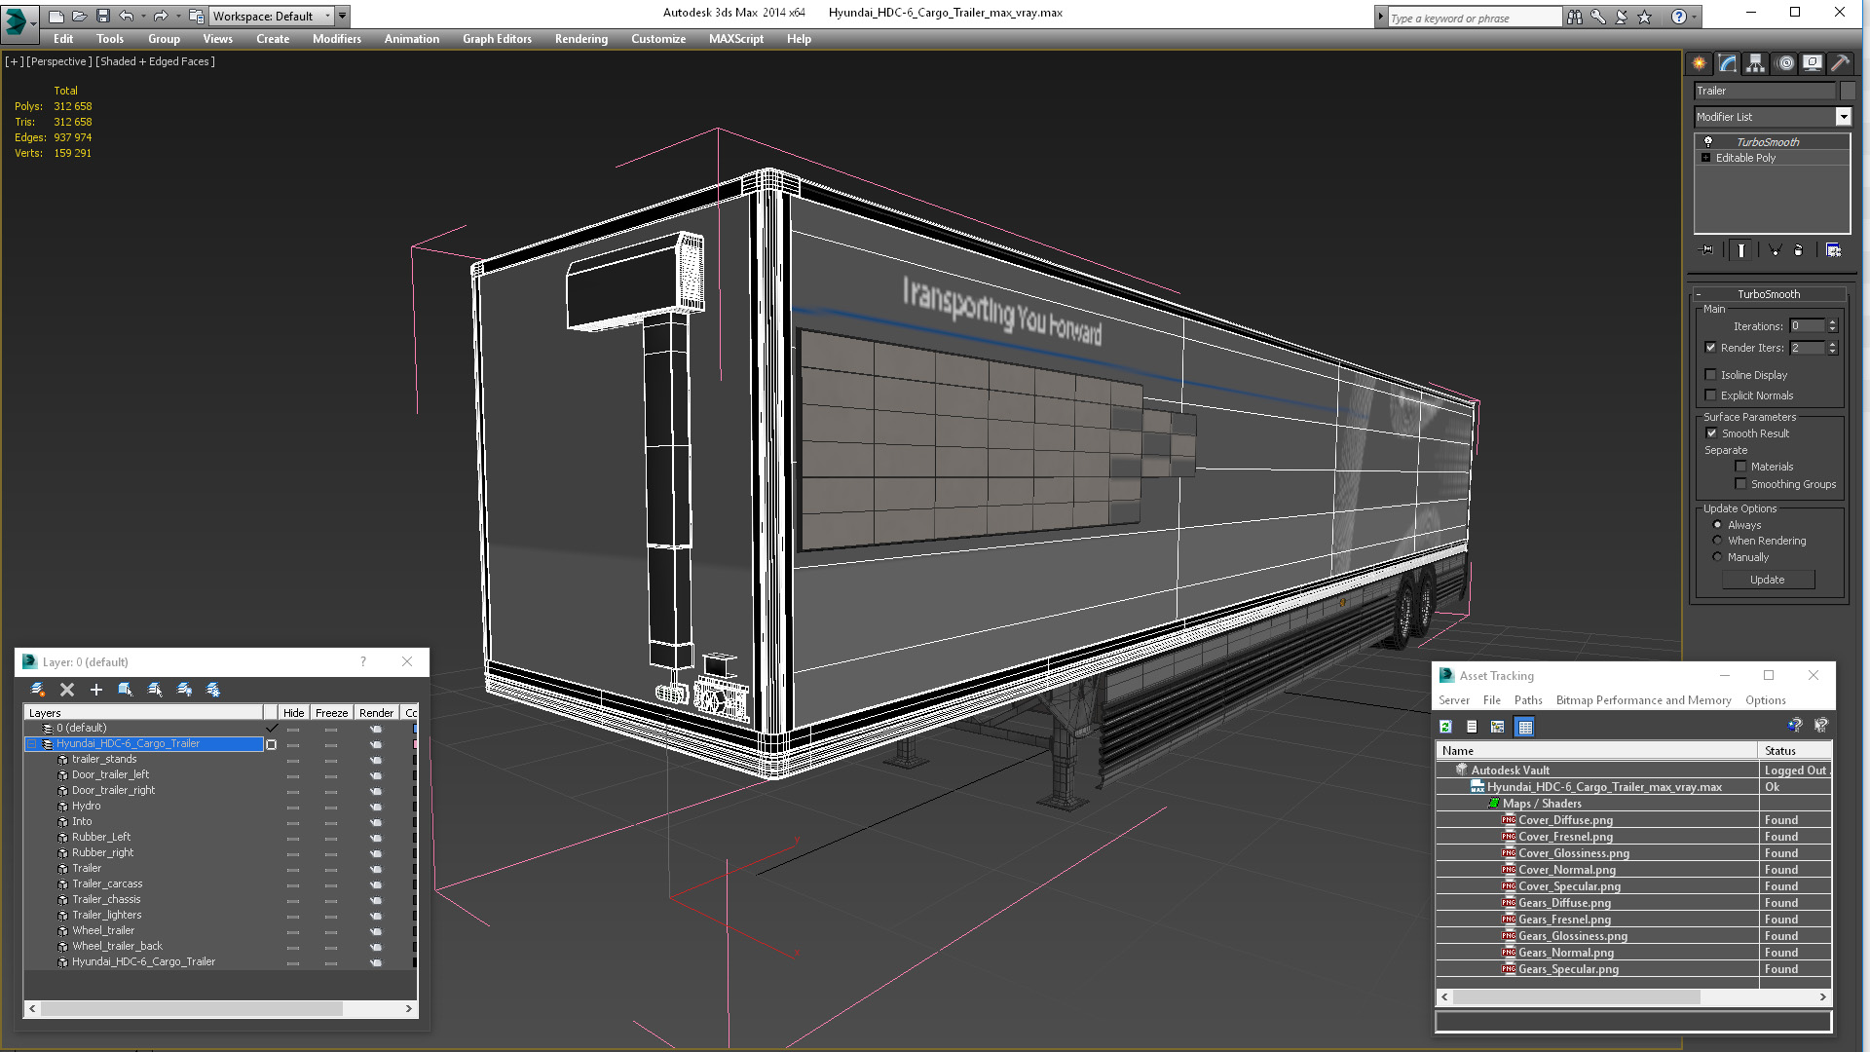Open the Create command panel tab

pos(1700,63)
